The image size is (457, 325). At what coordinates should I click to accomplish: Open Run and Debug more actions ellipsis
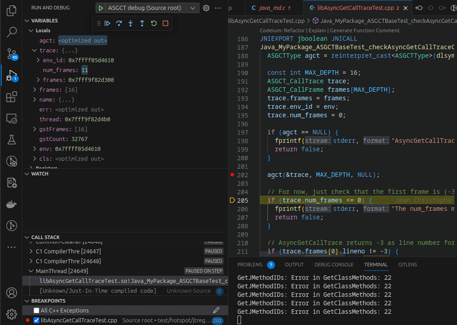(x=218, y=8)
